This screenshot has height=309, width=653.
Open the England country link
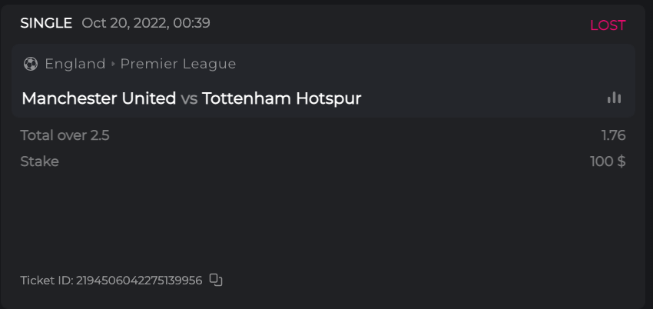(x=75, y=64)
